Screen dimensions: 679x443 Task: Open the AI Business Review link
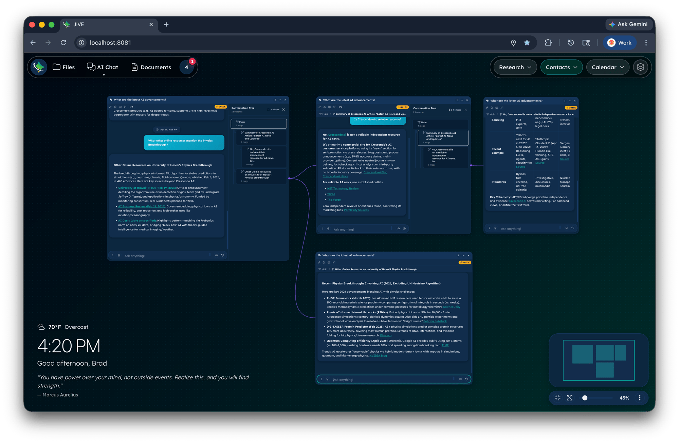142,206
